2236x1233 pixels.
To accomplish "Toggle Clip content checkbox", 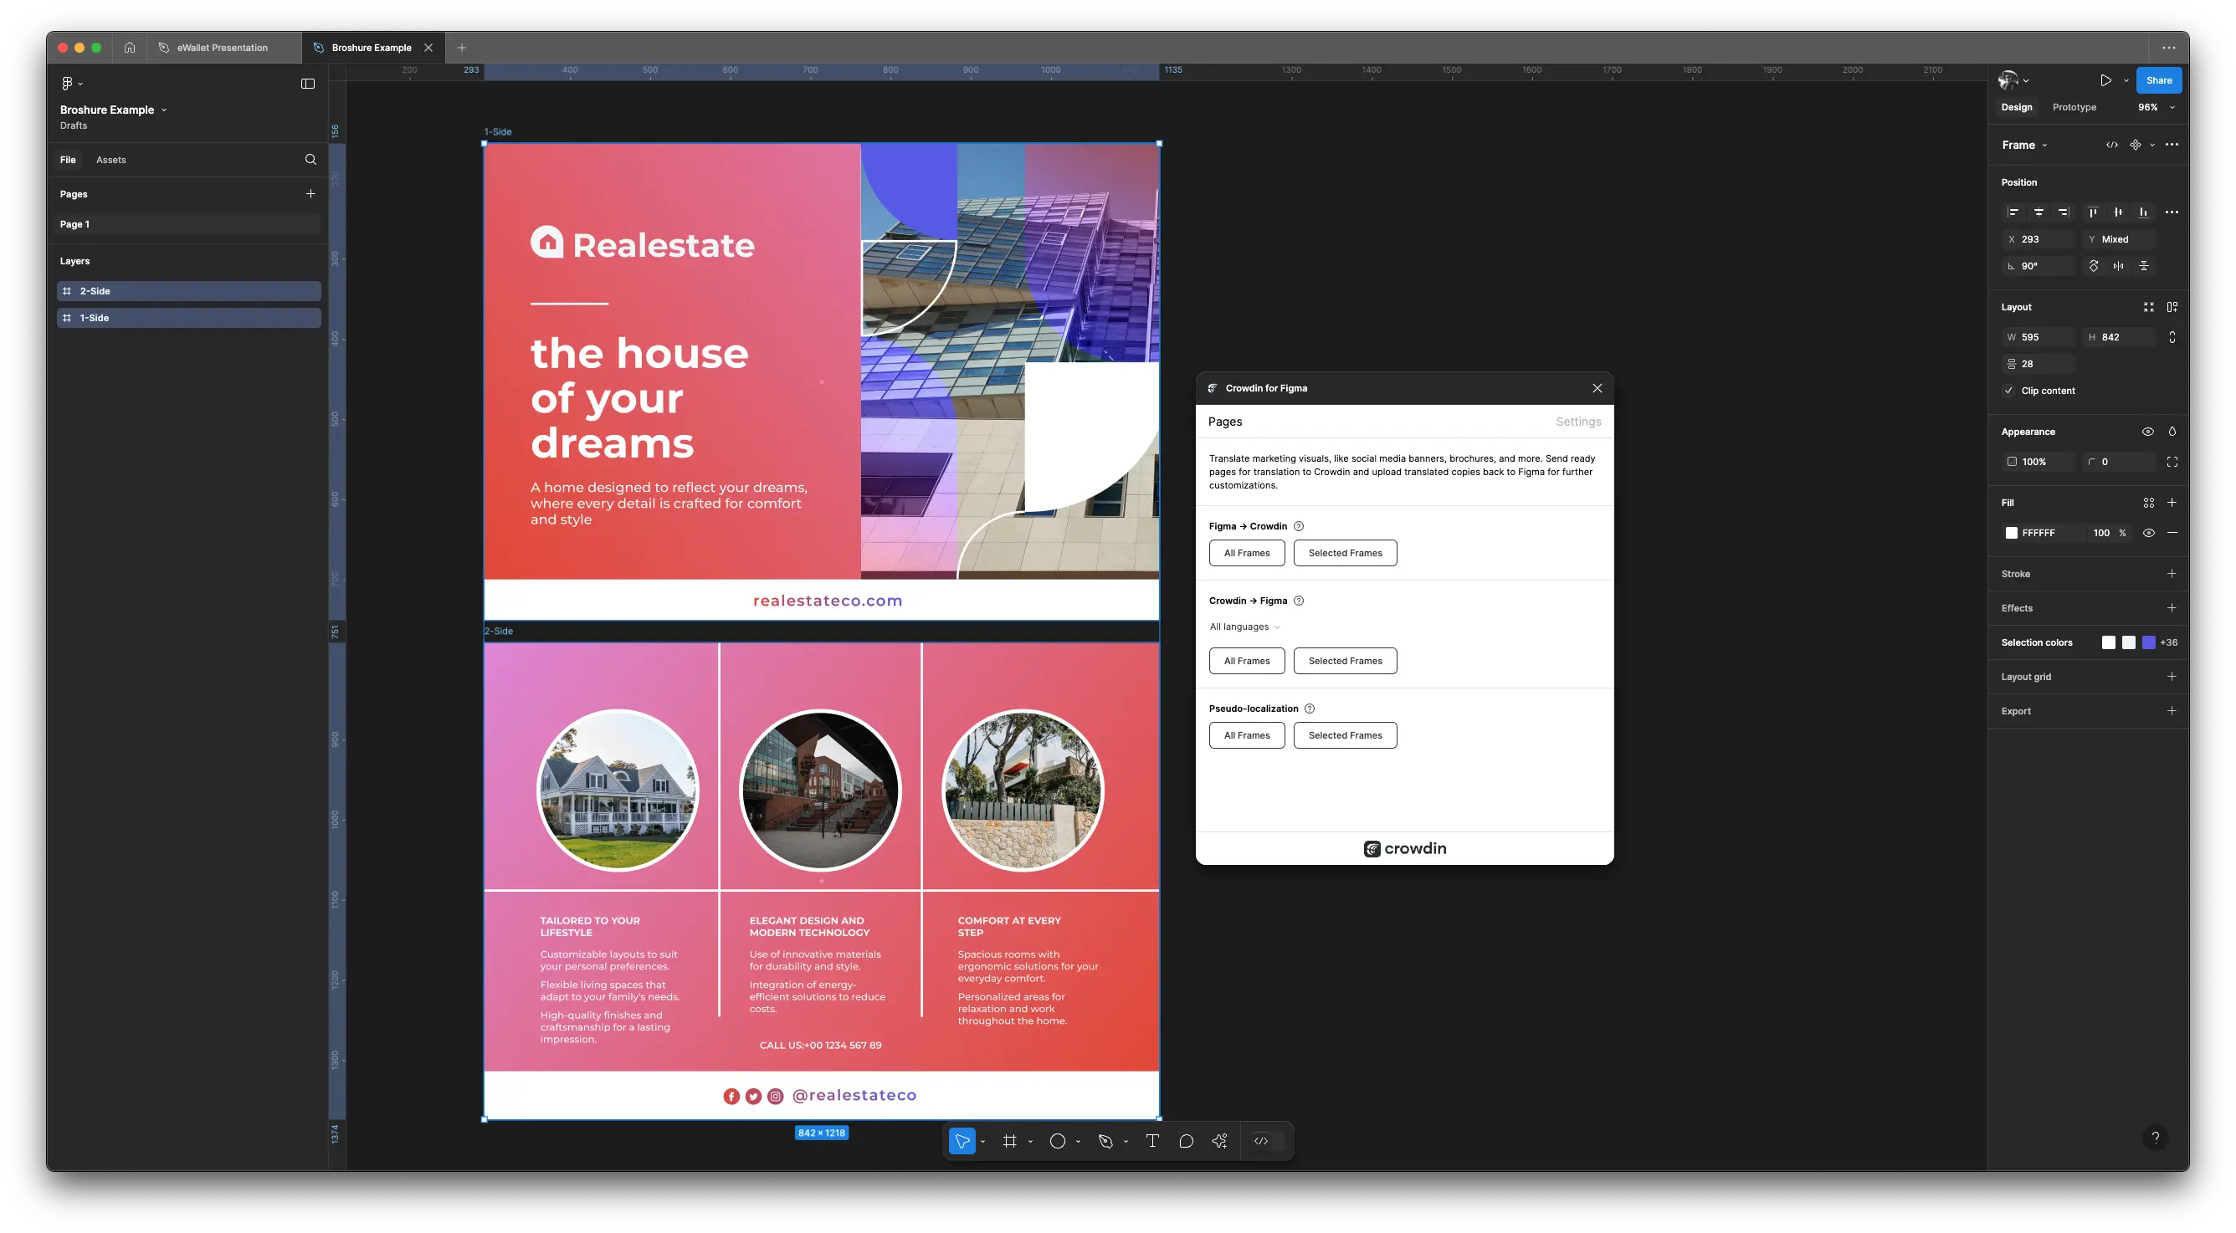I will coord(2008,391).
